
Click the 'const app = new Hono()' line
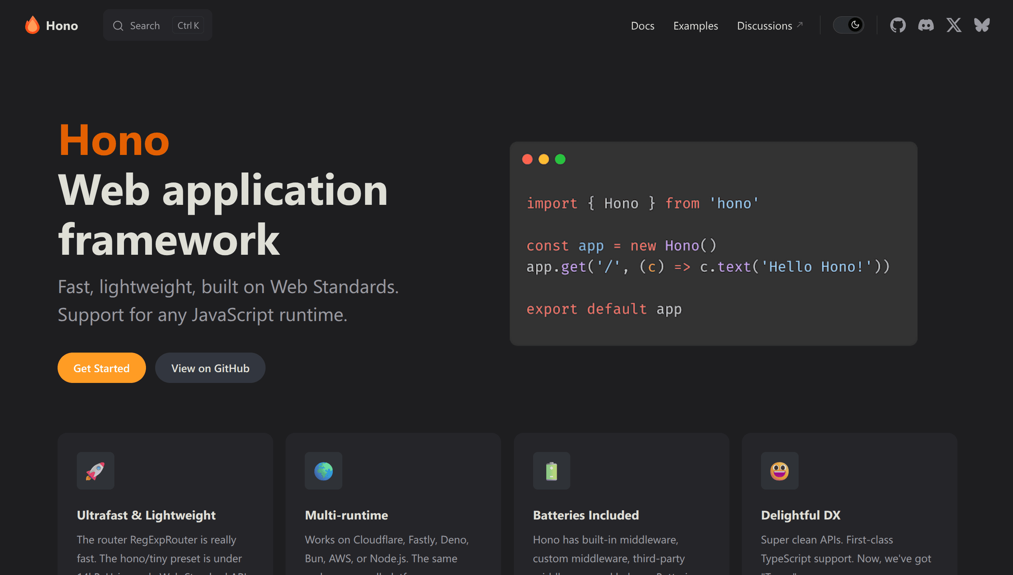[x=621, y=246]
